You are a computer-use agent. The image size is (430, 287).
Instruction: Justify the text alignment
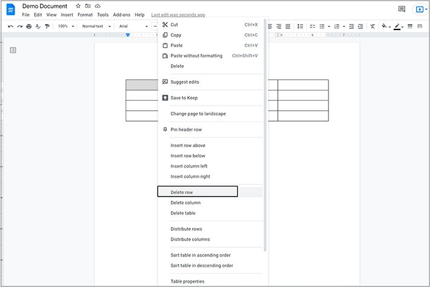point(287,27)
